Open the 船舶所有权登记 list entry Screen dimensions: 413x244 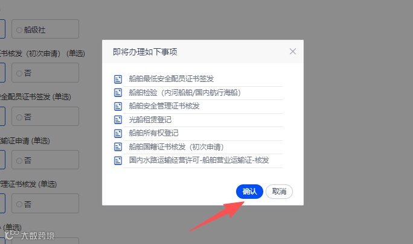pyautogui.click(x=153, y=133)
